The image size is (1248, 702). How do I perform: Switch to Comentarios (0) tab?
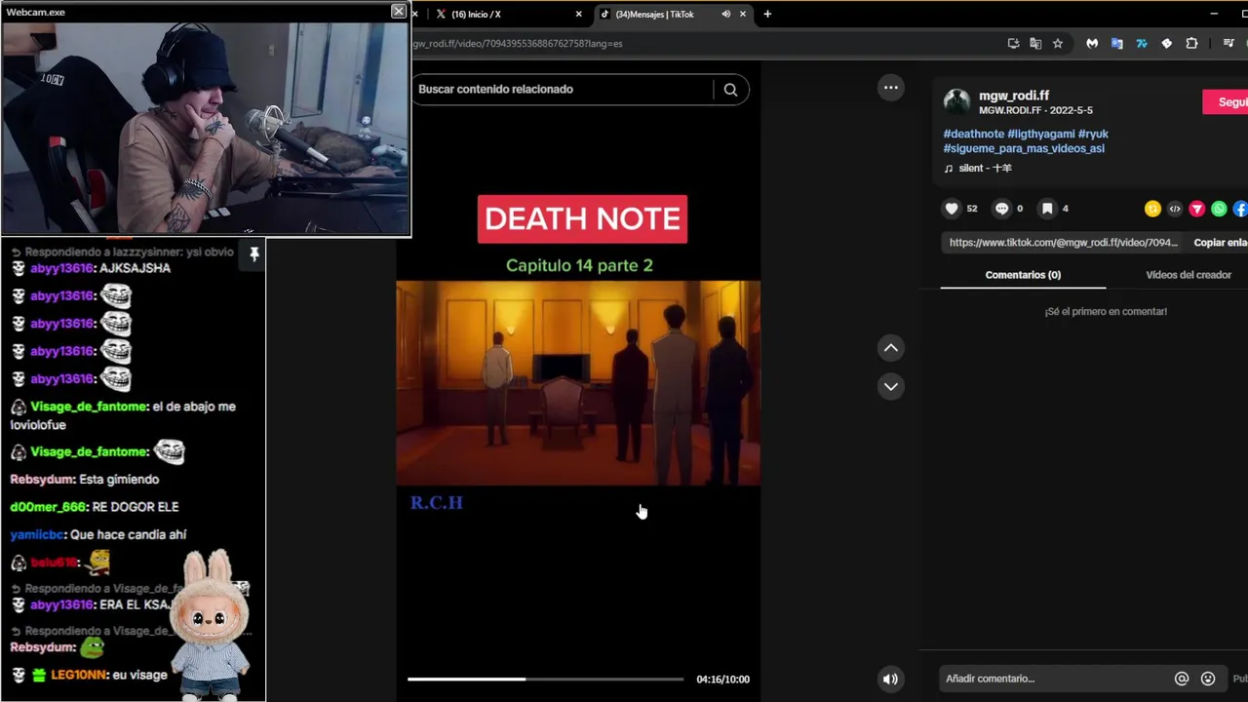[1023, 275]
